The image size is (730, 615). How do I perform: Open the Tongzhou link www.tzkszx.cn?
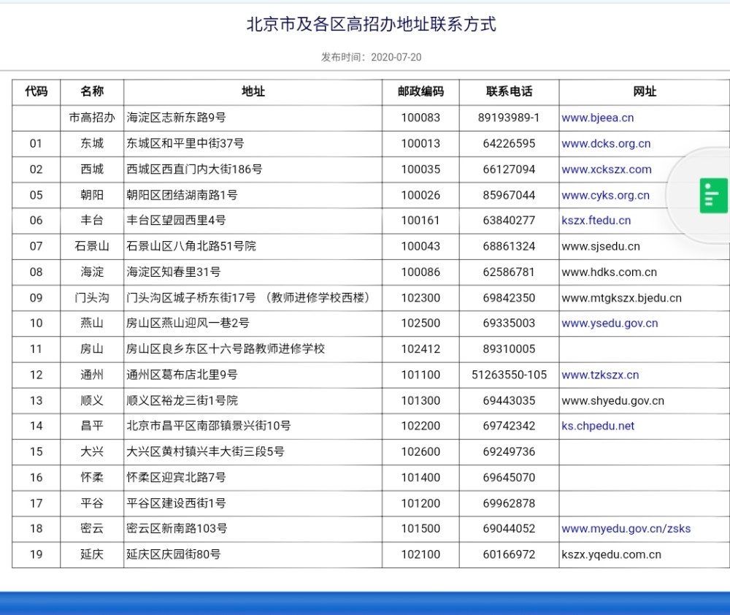coord(599,375)
